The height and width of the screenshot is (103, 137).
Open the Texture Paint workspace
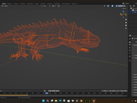point(30,4)
